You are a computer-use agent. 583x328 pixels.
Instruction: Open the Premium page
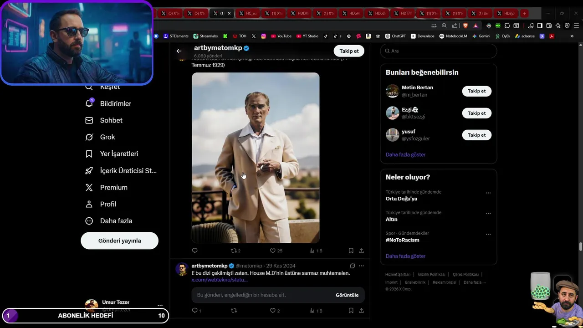[107, 188]
